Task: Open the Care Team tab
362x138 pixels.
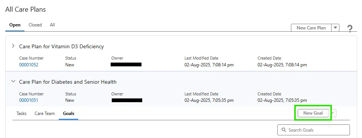Action: point(45,113)
